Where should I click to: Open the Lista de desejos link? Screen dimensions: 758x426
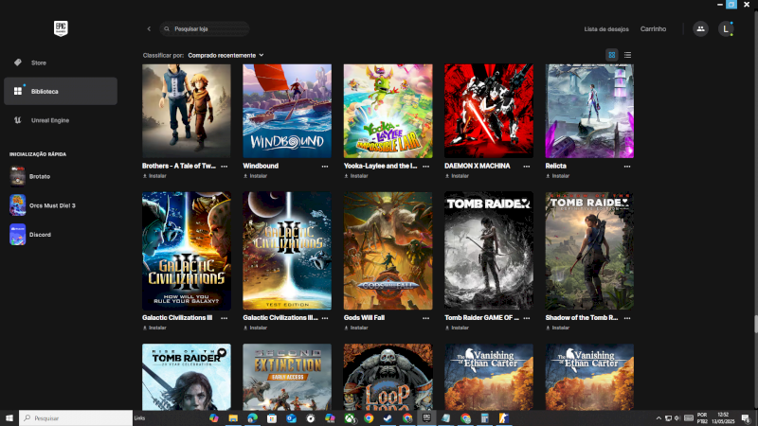605,29
